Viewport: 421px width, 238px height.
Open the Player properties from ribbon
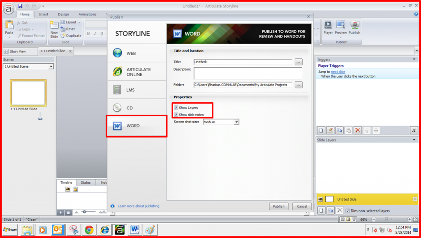pos(328,28)
